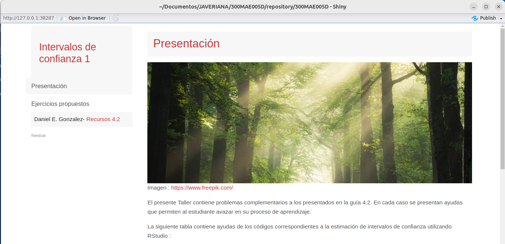Expand the Publish dropdown arrow
Viewport: 505px width, 244px height.
click(501, 19)
